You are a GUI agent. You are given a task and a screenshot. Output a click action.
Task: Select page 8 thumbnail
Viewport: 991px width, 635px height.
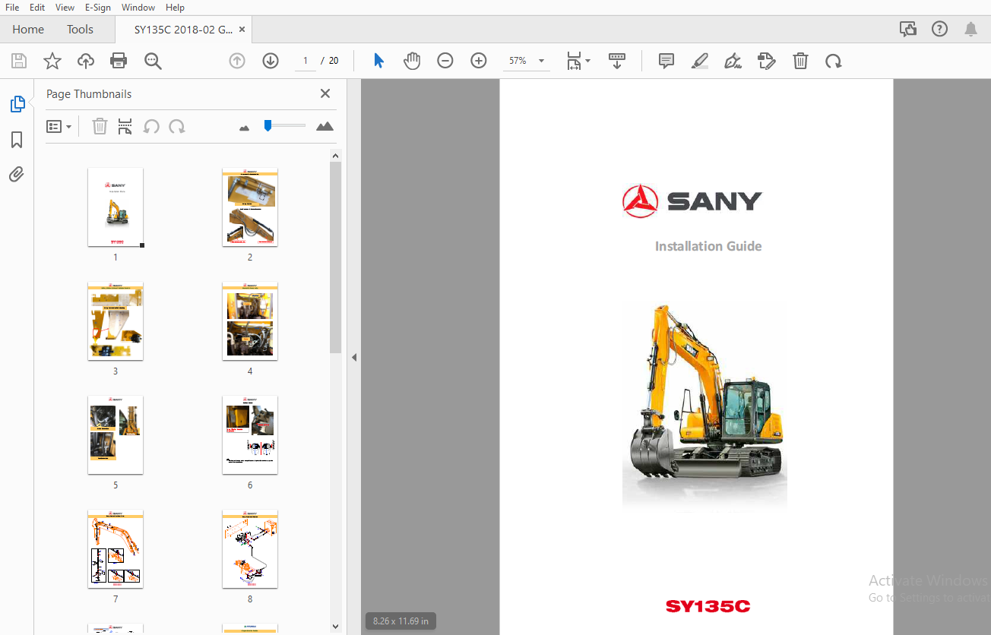pyautogui.click(x=250, y=549)
